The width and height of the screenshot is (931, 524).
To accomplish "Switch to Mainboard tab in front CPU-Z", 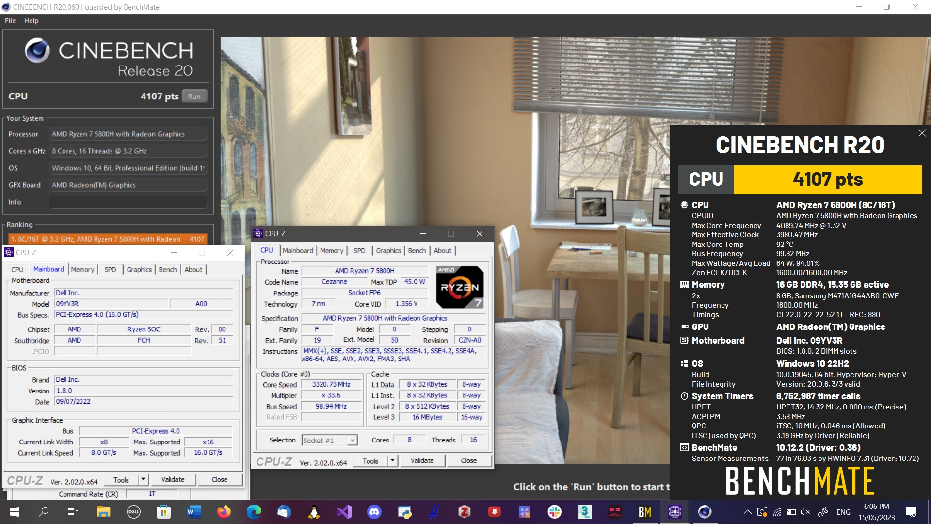I will coord(298,251).
